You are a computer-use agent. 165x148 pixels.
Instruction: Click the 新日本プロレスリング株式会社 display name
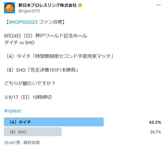coord(48,5)
